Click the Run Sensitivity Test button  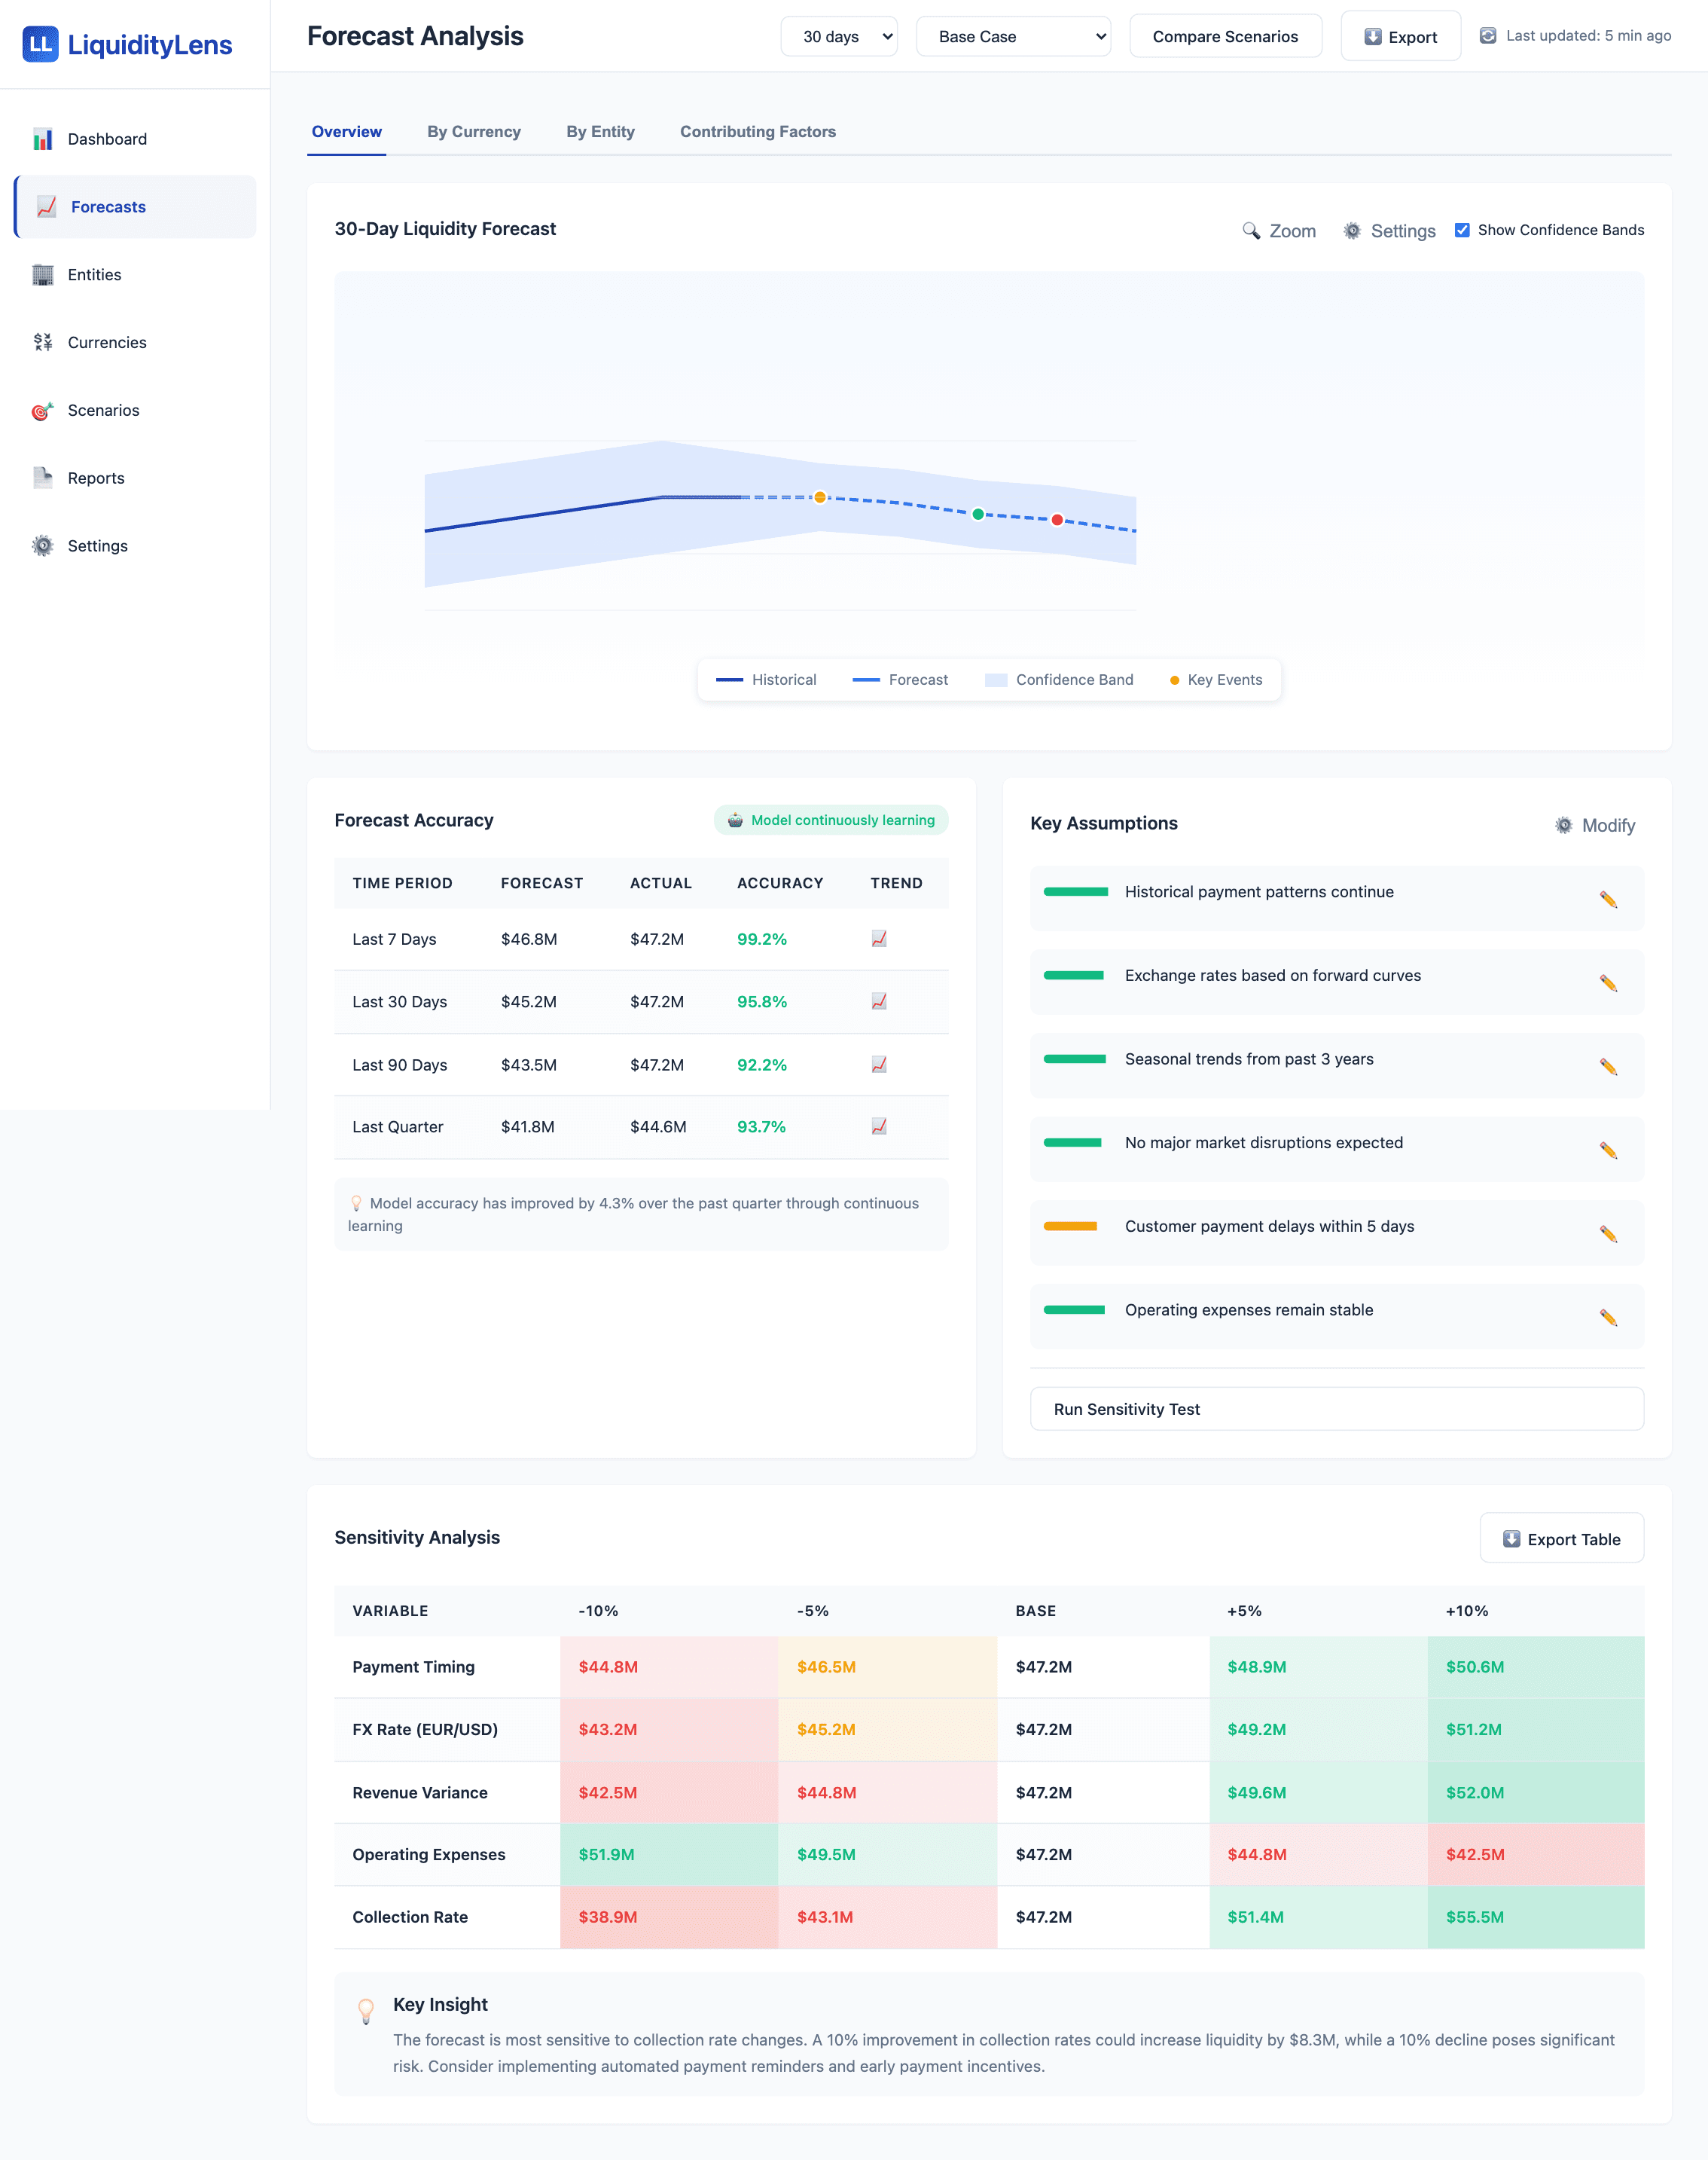click(x=1336, y=1409)
